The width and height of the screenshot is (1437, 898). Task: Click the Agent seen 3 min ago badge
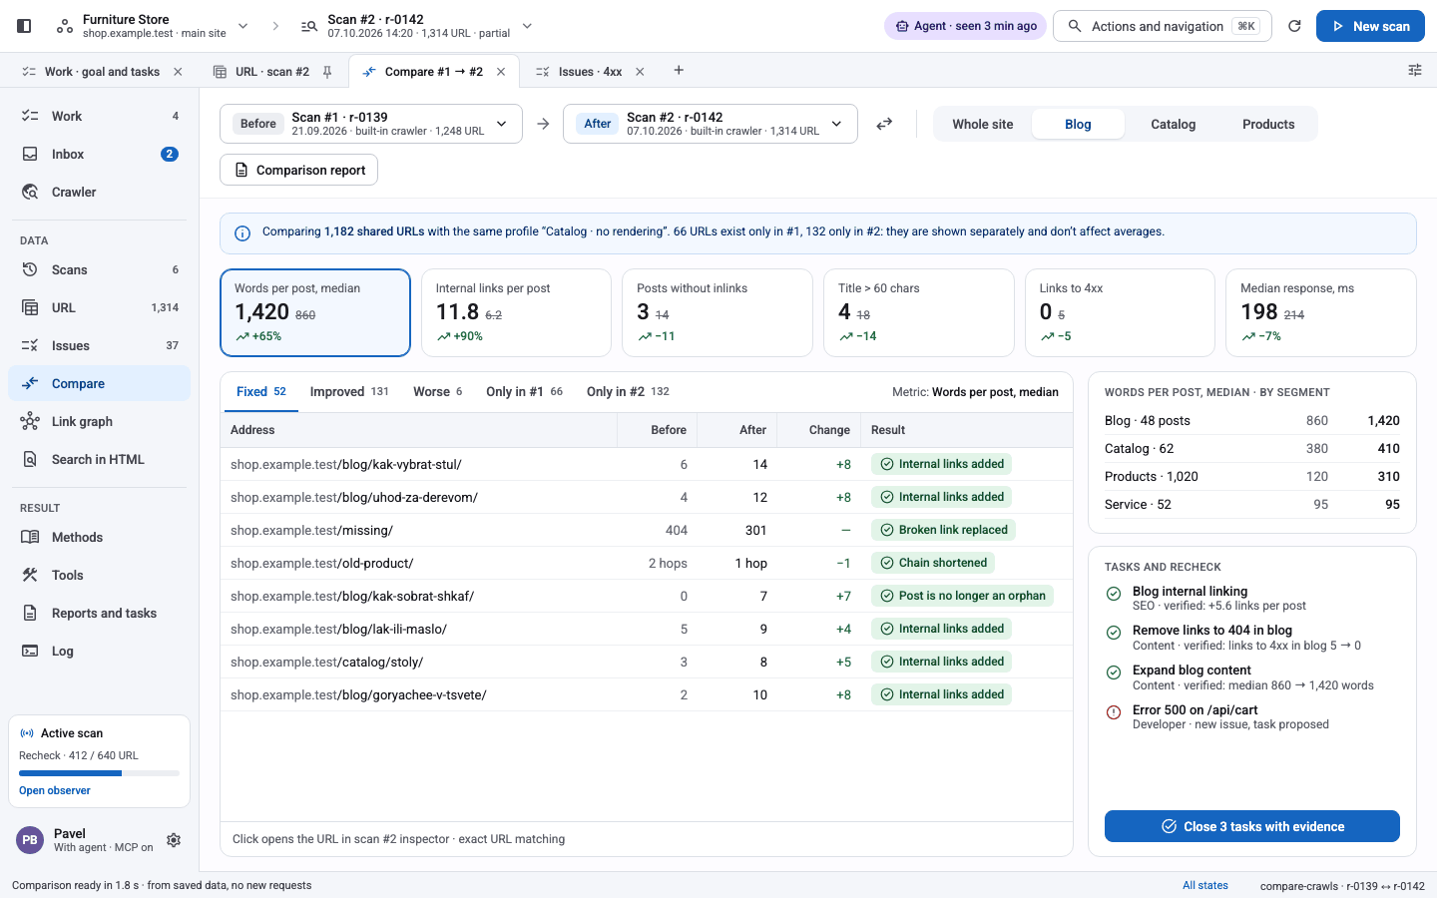pos(965,26)
